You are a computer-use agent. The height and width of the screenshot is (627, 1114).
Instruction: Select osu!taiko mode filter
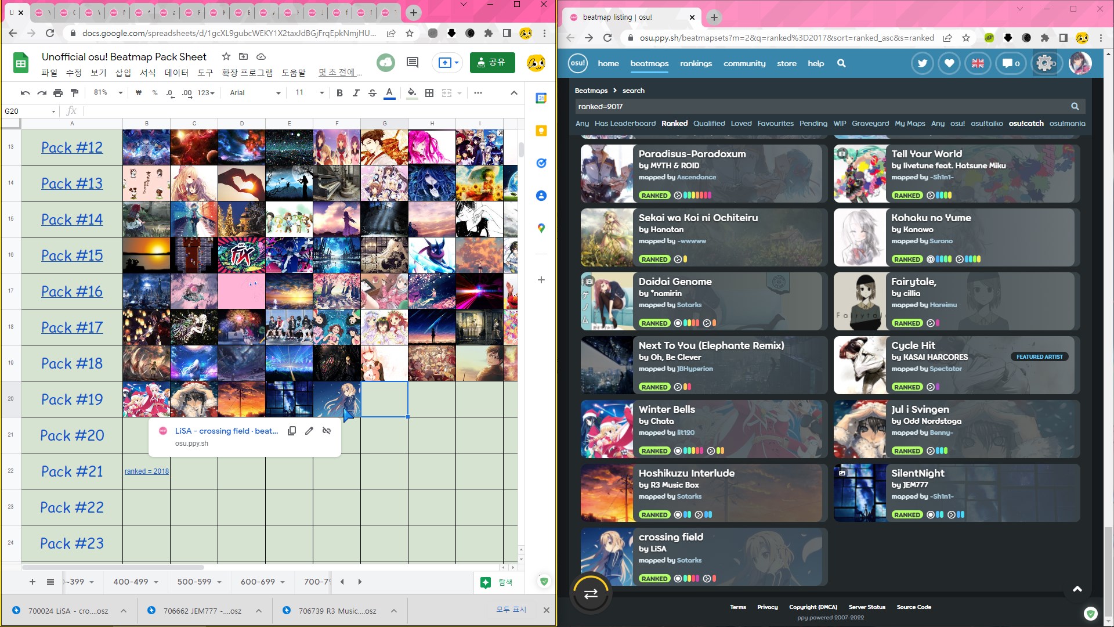986,123
